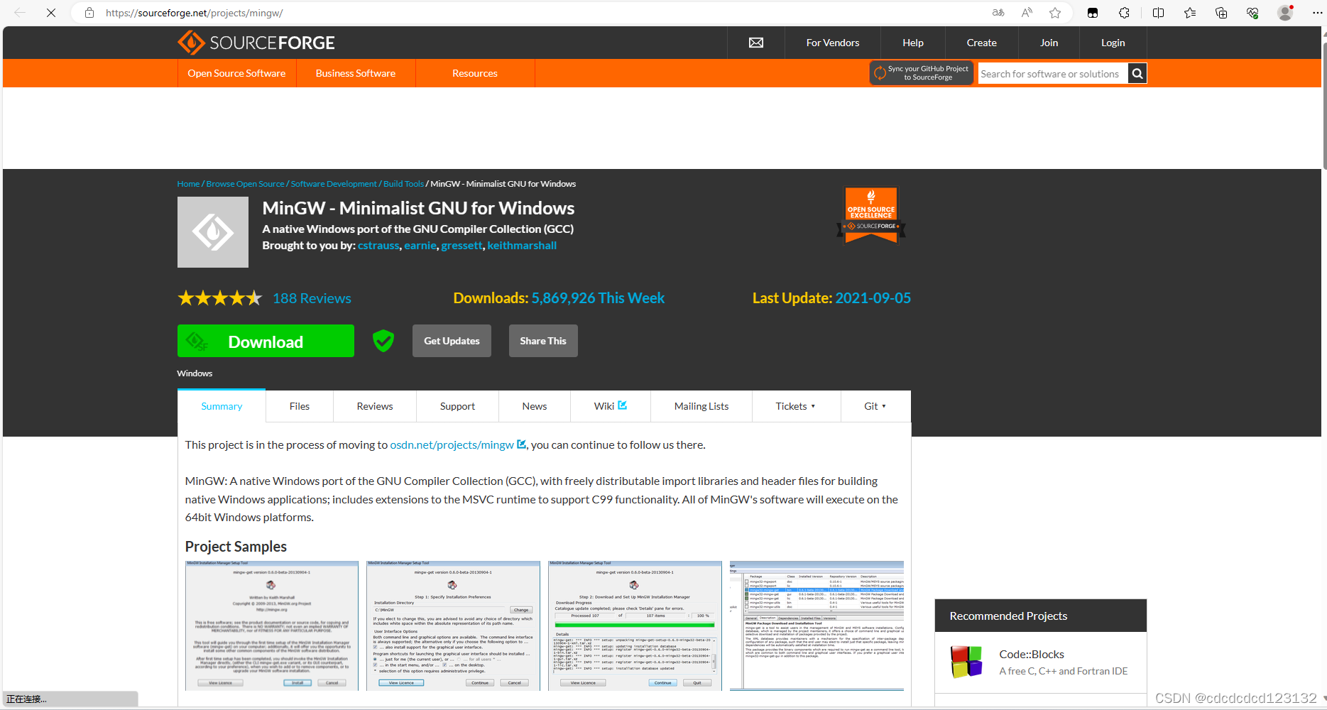Viewport: 1327px width, 710px height.
Task: Open browser extensions puzzle icon
Action: pyautogui.click(x=1124, y=13)
